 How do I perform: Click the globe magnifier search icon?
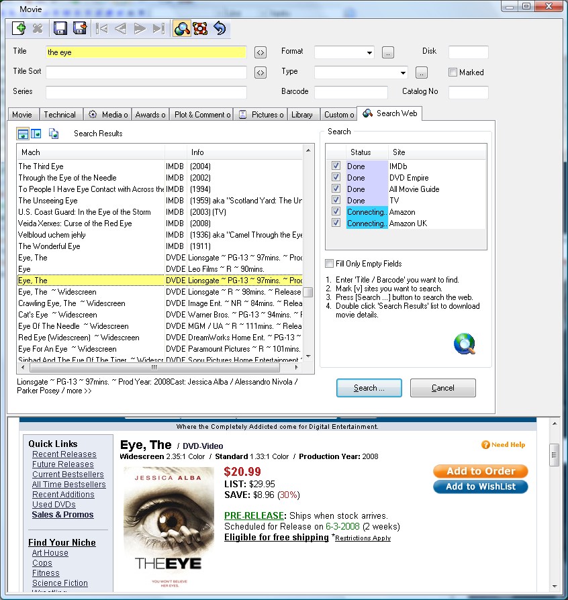(465, 344)
